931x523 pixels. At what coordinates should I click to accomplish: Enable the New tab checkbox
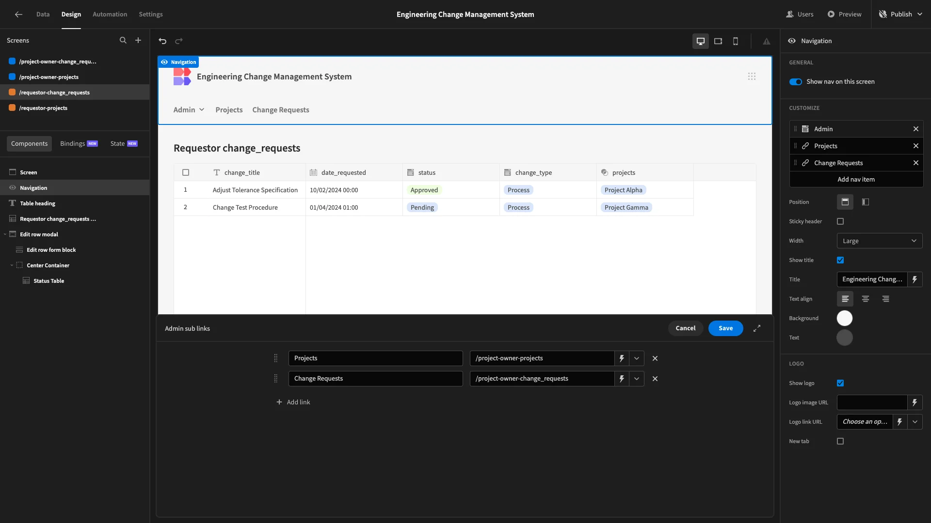[x=840, y=441]
